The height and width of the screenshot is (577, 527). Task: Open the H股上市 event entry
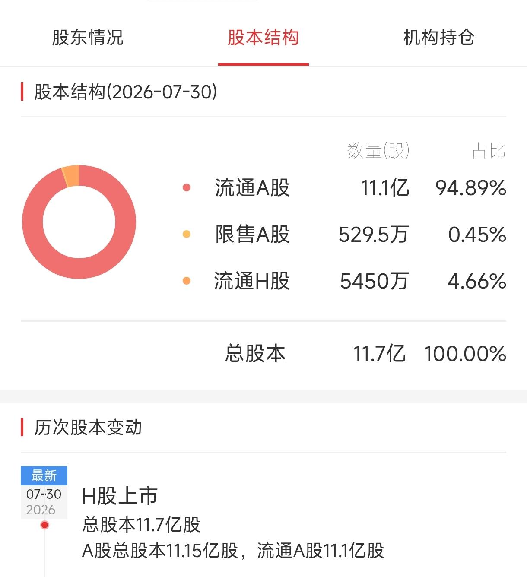pyautogui.click(x=120, y=496)
